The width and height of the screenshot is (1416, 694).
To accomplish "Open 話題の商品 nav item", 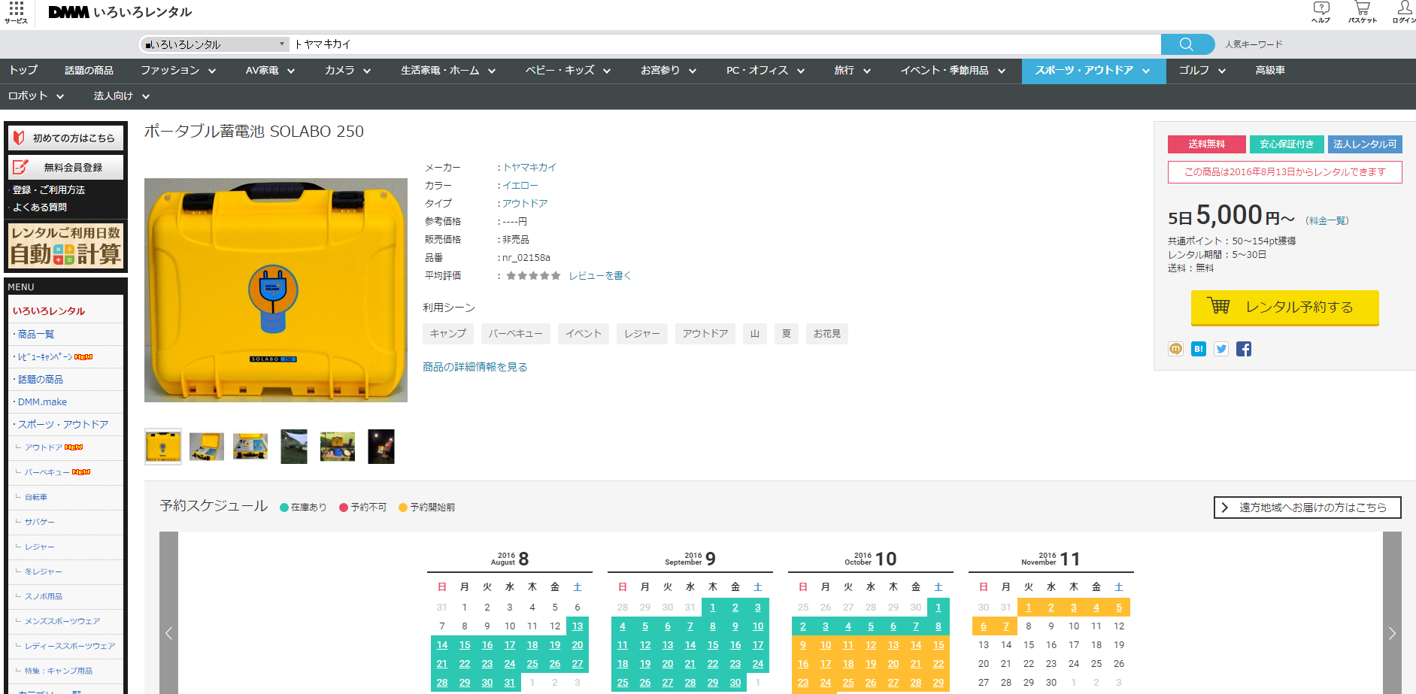I will pos(89,71).
